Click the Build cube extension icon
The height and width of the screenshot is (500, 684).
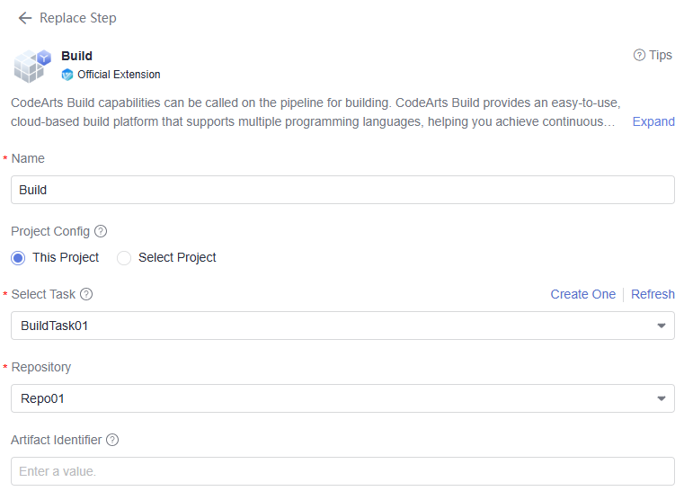[x=32, y=66]
